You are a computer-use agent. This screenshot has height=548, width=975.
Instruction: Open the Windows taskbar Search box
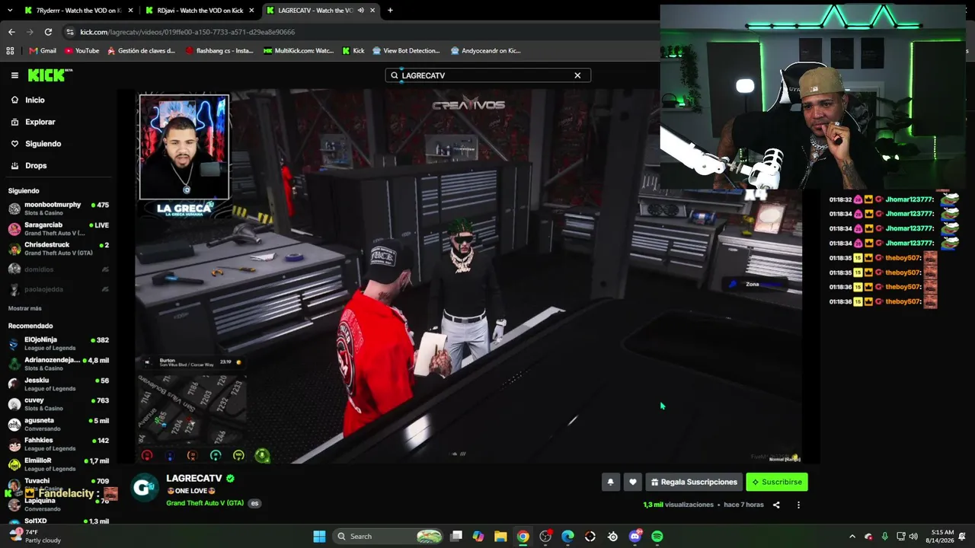click(389, 537)
